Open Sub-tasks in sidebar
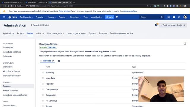The image size is (190, 107). [7, 56]
